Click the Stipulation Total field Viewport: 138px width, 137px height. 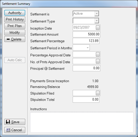tap(86, 100)
